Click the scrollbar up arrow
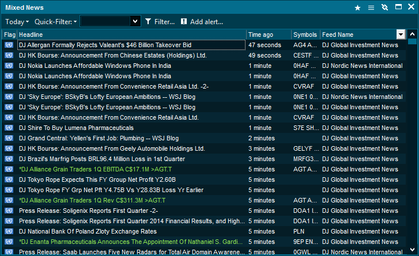The image size is (419, 256). [412, 34]
